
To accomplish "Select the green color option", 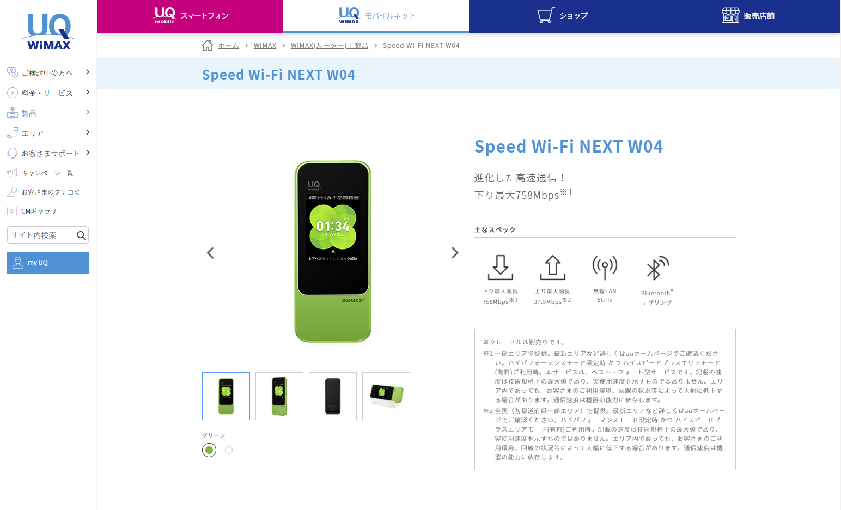I will [209, 450].
